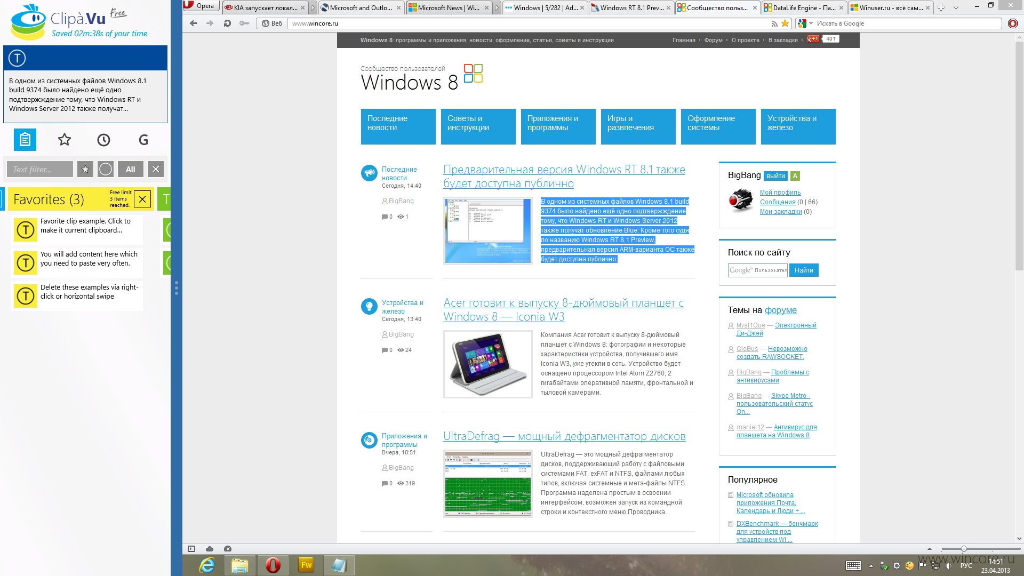
Task: Click the Найти search button
Action: [x=804, y=270]
